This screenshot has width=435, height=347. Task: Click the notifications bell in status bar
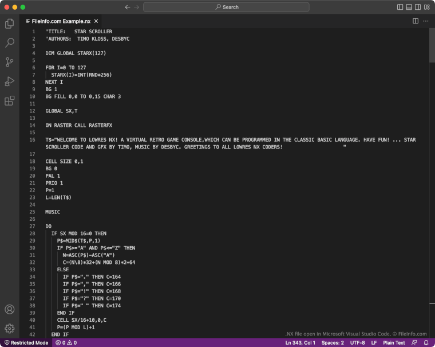click(426, 342)
